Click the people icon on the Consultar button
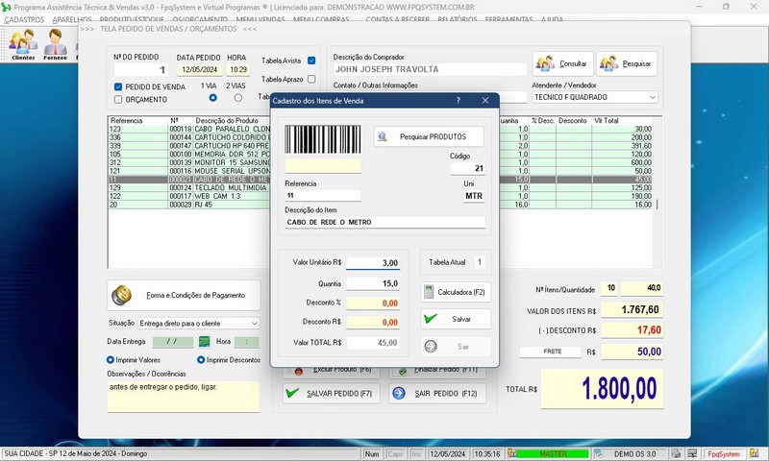Image resolution: width=769 pixels, height=461 pixels. (x=545, y=63)
